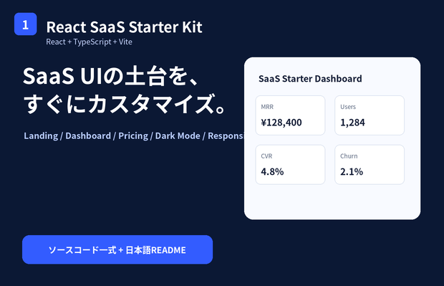Click the React SaaS Starter Kit title
Viewport: 444px width, 286px height.
124,27
